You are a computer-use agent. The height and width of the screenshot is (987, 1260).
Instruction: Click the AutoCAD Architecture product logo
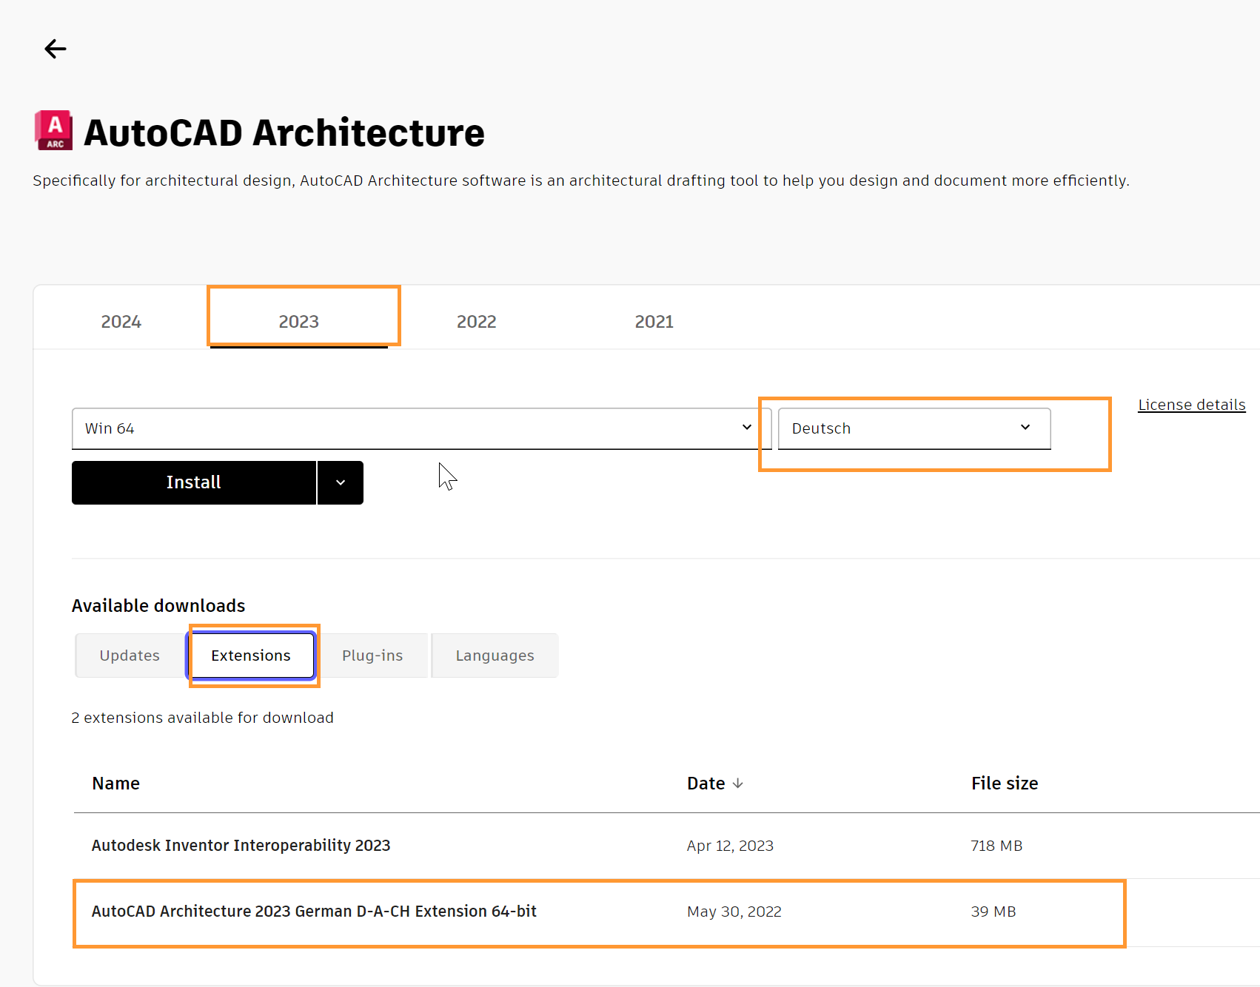pos(54,131)
